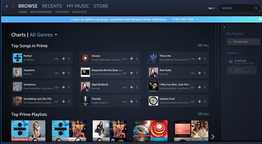Open more options for Uptown Funk
Image resolution: width=262 pixels, height=144 pixels.
click(205, 102)
